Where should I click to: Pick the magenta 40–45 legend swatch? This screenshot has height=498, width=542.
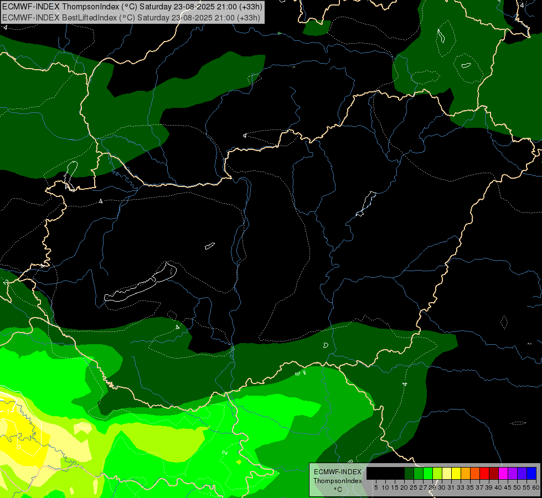[503, 473]
